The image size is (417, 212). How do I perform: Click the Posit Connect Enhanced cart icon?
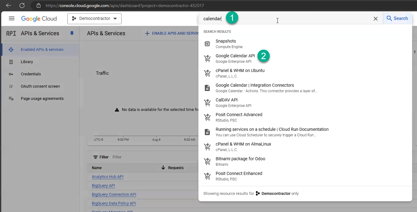[x=207, y=176]
